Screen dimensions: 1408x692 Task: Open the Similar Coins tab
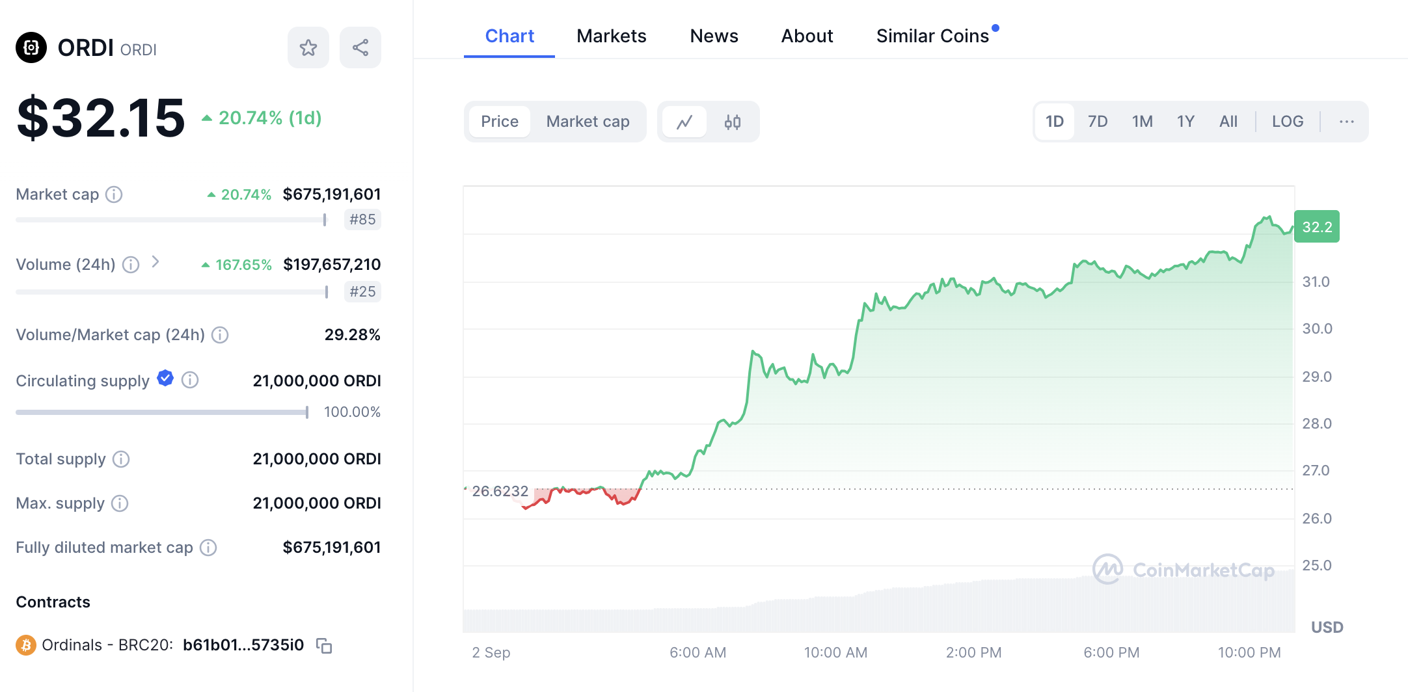coord(933,36)
